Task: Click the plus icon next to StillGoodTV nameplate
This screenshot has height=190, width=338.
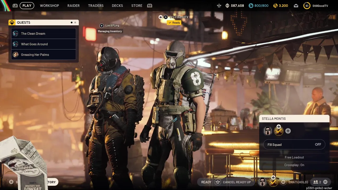Action: point(166,17)
